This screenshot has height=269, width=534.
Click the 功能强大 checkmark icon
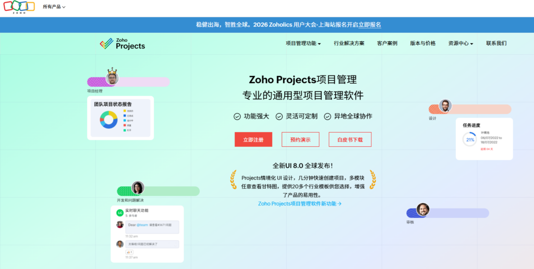coord(237,117)
